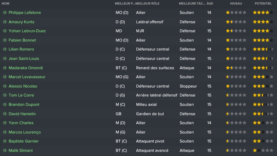Click Tom Le Corre's potential star rating
Screen dimensions: 277x156
pyautogui.click(x=263, y=95)
